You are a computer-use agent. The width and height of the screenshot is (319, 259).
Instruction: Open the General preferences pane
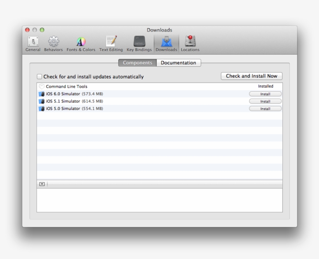click(33, 42)
